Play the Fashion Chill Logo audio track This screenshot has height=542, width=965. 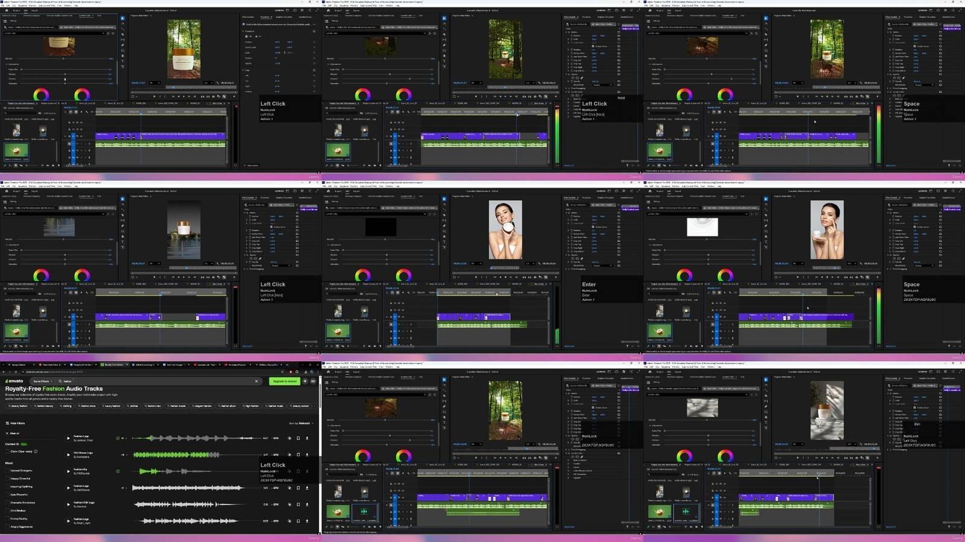click(x=68, y=504)
